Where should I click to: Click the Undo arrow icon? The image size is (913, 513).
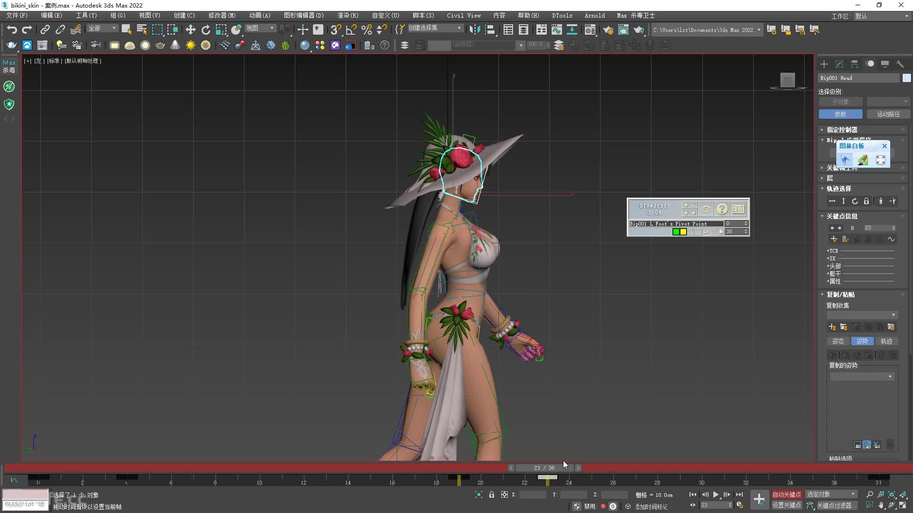12,30
